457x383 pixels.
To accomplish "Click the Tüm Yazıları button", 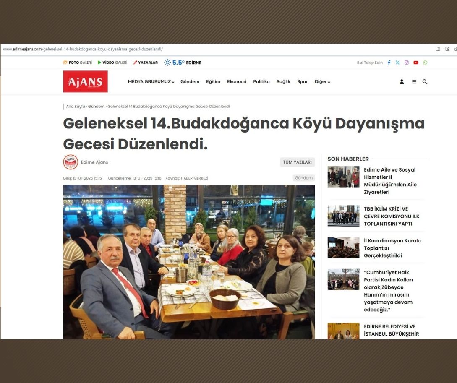I will pos(297,162).
